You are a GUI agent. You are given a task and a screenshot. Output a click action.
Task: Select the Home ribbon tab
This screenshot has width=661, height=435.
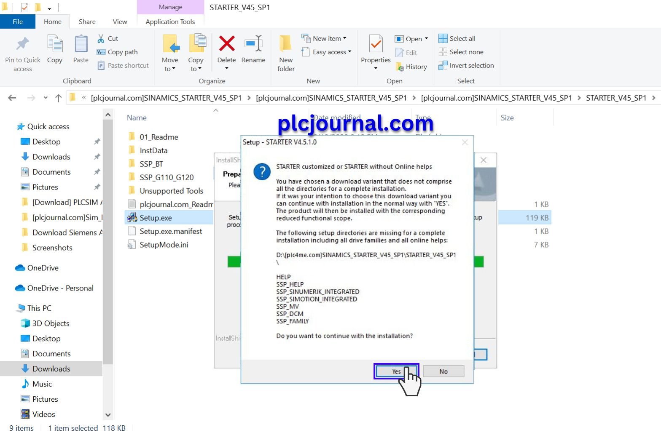tap(53, 21)
